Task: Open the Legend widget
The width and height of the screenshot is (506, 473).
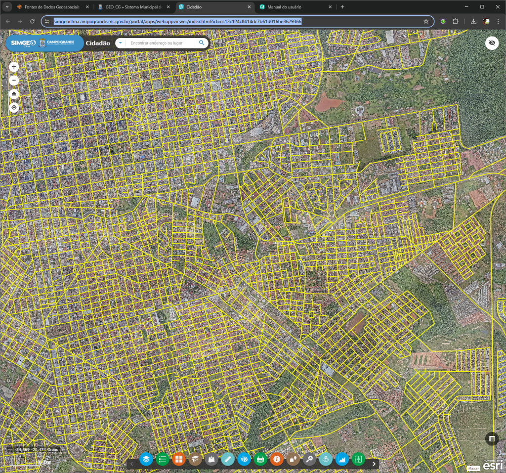Action: pos(163,459)
